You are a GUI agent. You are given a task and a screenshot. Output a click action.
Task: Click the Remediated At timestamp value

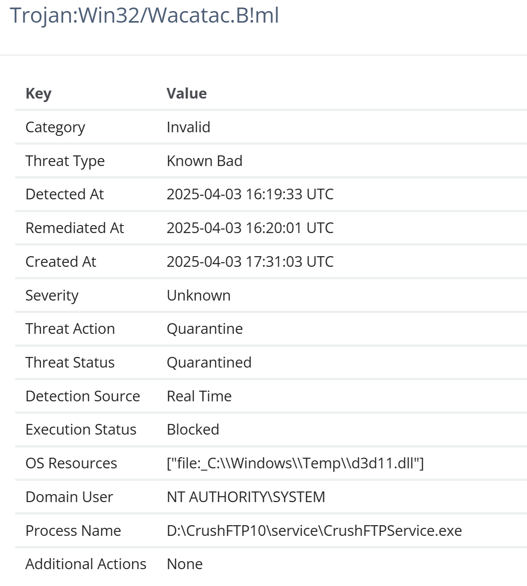tap(250, 228)
